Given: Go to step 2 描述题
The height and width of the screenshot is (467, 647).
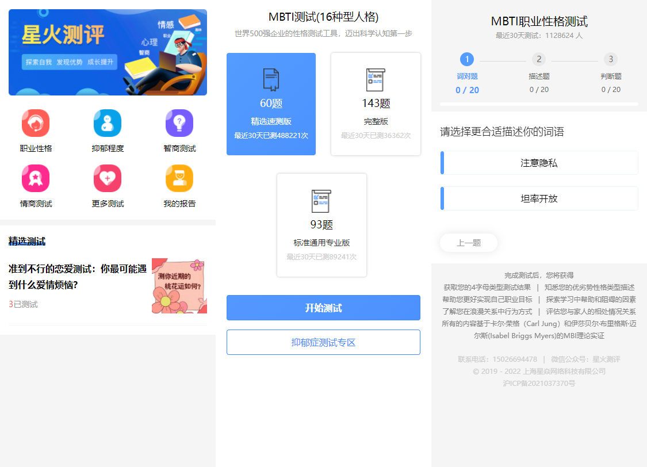Looking at the screenshot, I should tap(539, 59).
